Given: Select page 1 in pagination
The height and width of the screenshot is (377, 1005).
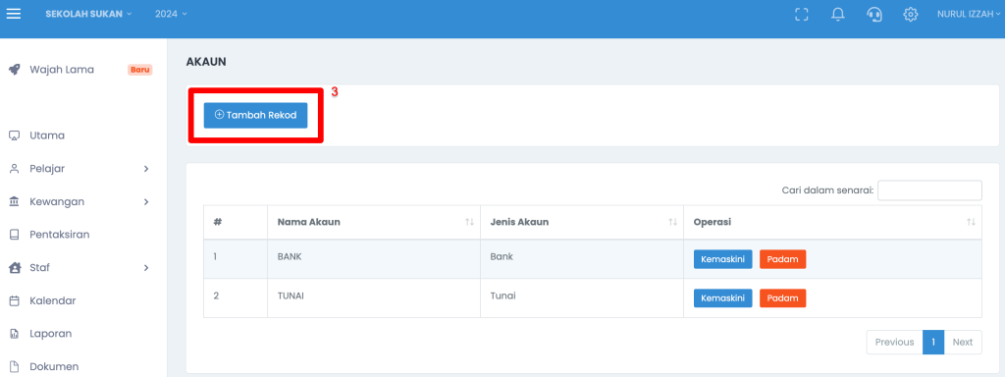Looking at the screenshot, I should point(933,343).
